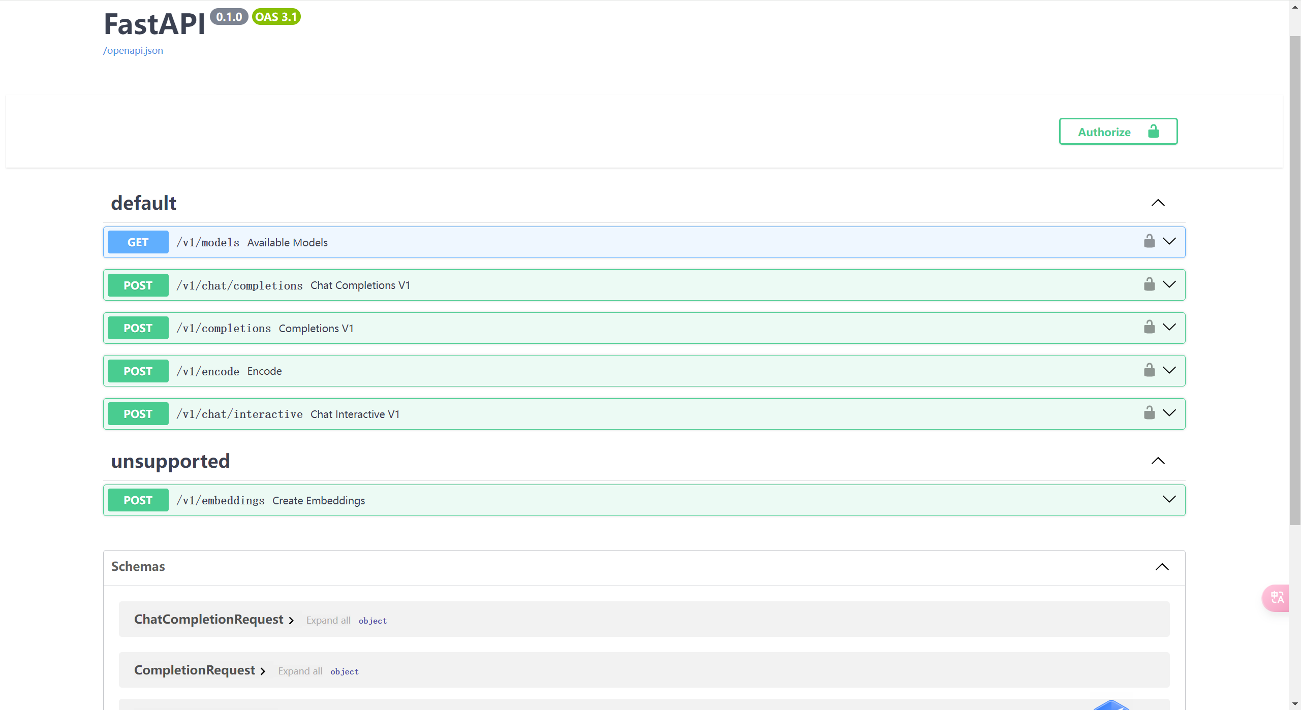Collapse the Schemas panel
1301x710 pixels.
[1162, 567]
